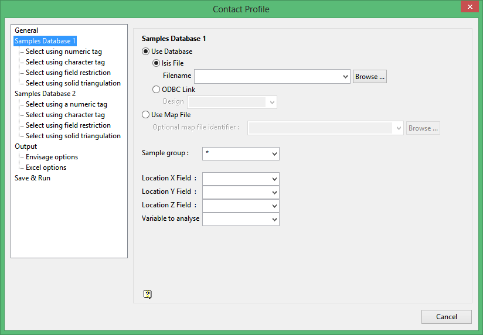
Task: Open Envisage options in tree
Action: point(52,157)
